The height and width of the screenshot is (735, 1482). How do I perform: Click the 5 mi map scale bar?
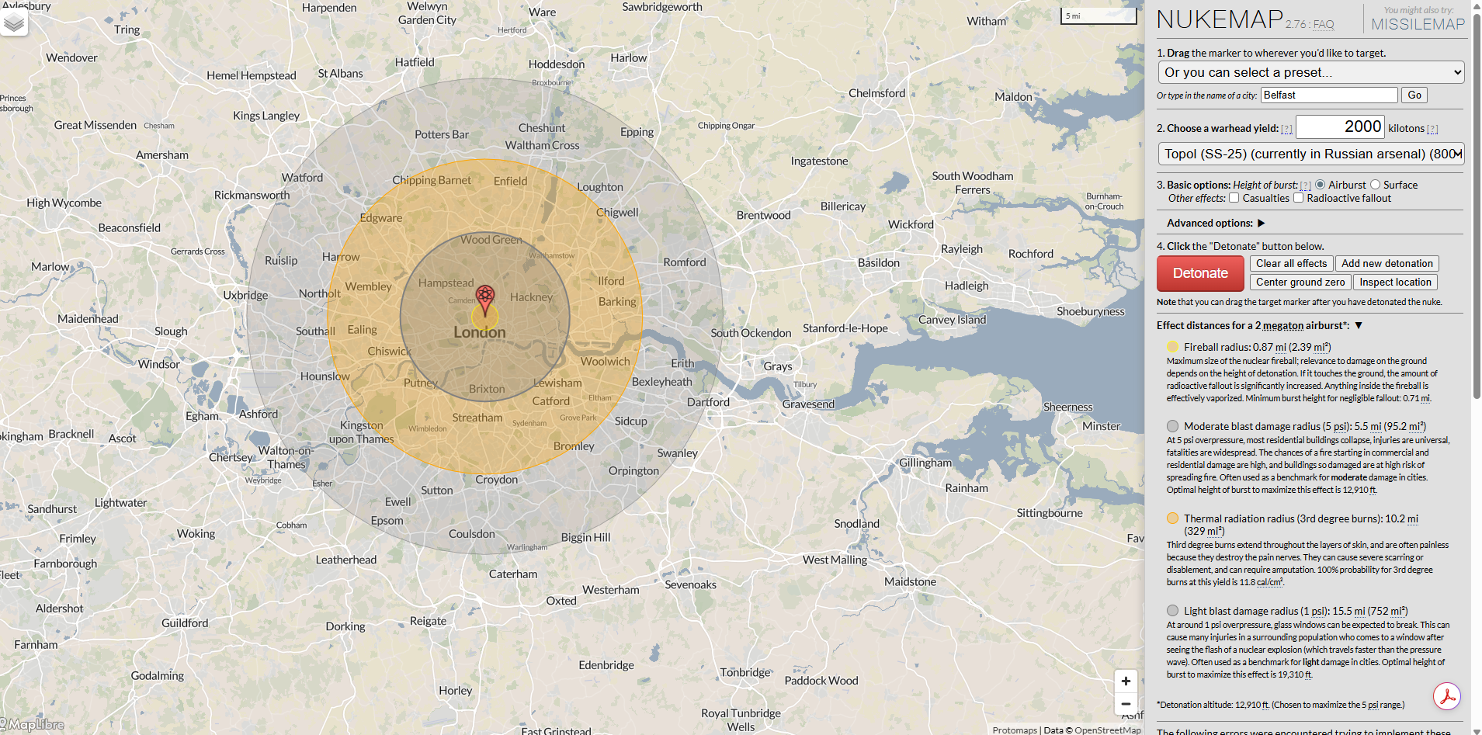tap(1098, 16)
